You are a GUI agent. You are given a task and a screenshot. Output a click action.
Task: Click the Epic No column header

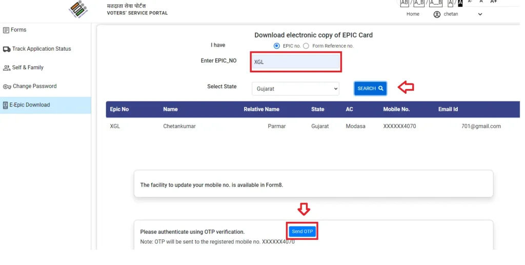coord(119,109)
